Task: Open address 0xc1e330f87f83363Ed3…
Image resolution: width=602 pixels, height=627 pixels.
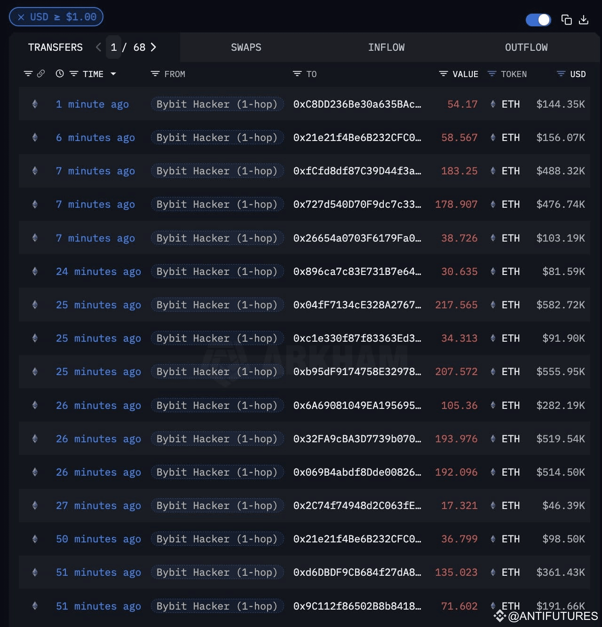Action: (357, 338)
